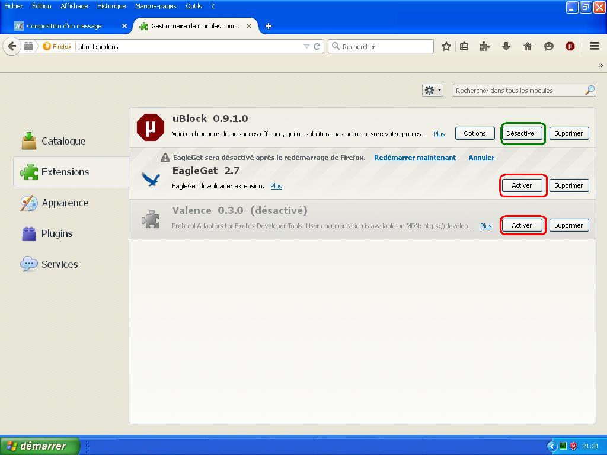Click the taskbar clock showing 21:21
This screenshot has height=455, width=607.
(x=590, y=446)
